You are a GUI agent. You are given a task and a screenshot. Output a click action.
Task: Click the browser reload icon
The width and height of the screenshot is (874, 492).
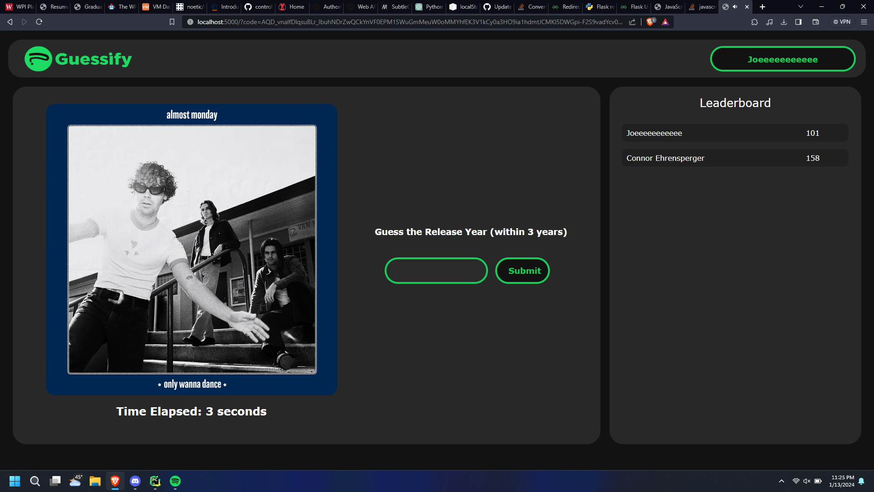point(39,22)
